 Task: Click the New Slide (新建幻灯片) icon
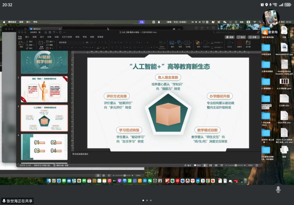pyautogui.click(x=41, y=43)
